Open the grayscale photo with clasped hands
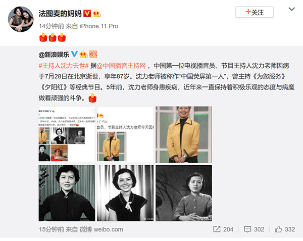Image resolution: width=303 pixels, height=241 pixels. coord(184,193)
